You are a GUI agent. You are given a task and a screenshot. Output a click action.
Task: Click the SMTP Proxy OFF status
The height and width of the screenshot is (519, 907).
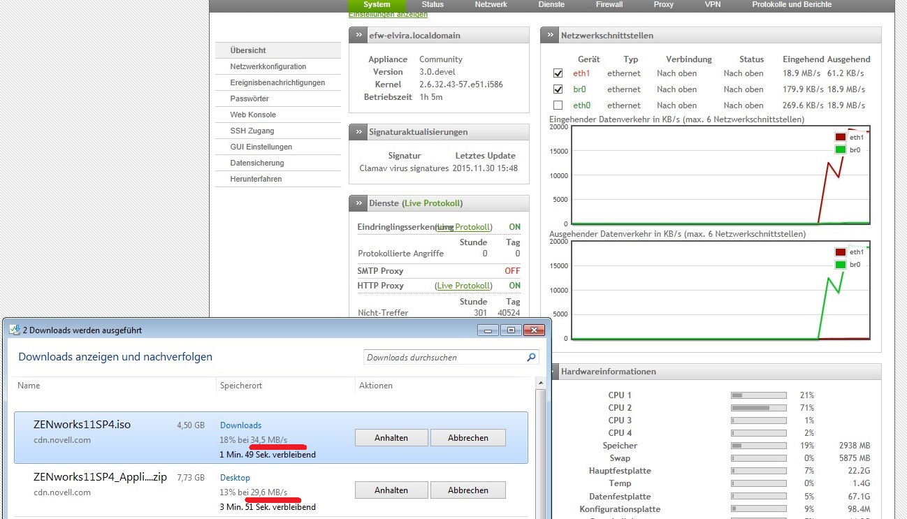[x=512, y=271]
